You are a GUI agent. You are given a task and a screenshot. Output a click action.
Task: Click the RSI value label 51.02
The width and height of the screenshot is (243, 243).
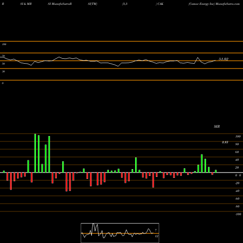coord(224,59)
